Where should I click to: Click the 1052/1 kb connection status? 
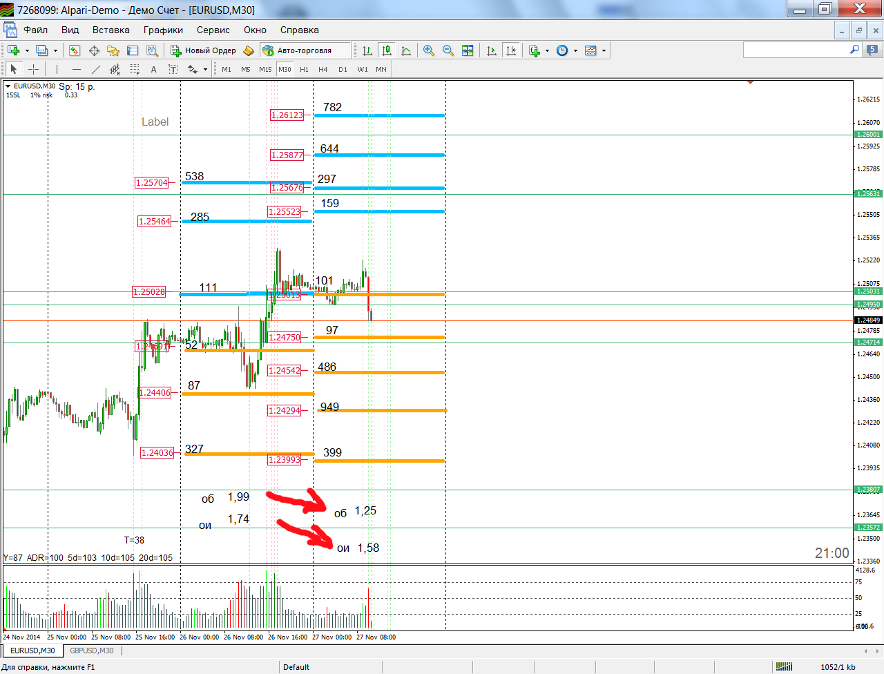click(838, 666)
